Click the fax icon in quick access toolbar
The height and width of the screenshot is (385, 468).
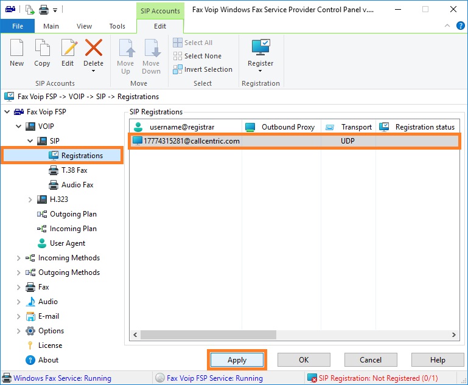[x=10, y=10]
